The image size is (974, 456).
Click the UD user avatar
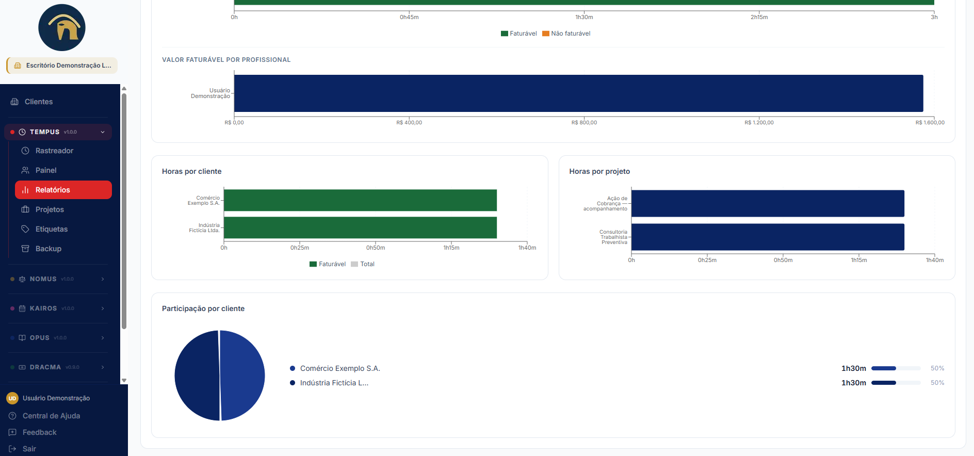point(12,398)
